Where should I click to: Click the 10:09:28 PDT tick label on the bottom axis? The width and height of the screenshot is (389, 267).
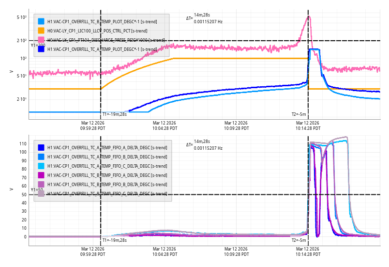tap(236, 251)
